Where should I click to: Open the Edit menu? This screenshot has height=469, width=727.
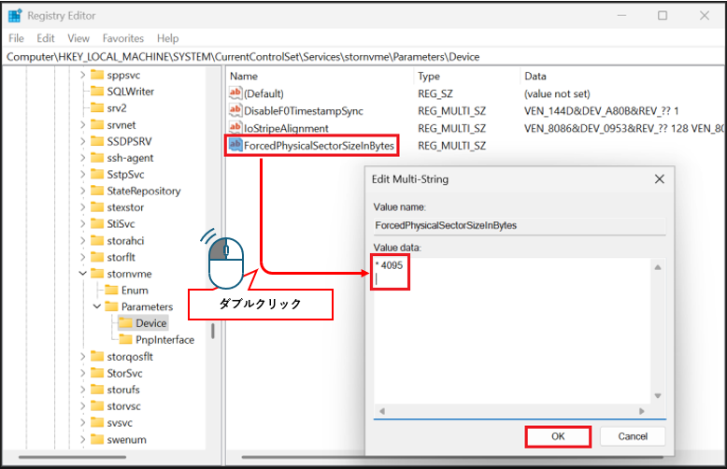click(46, 38)
